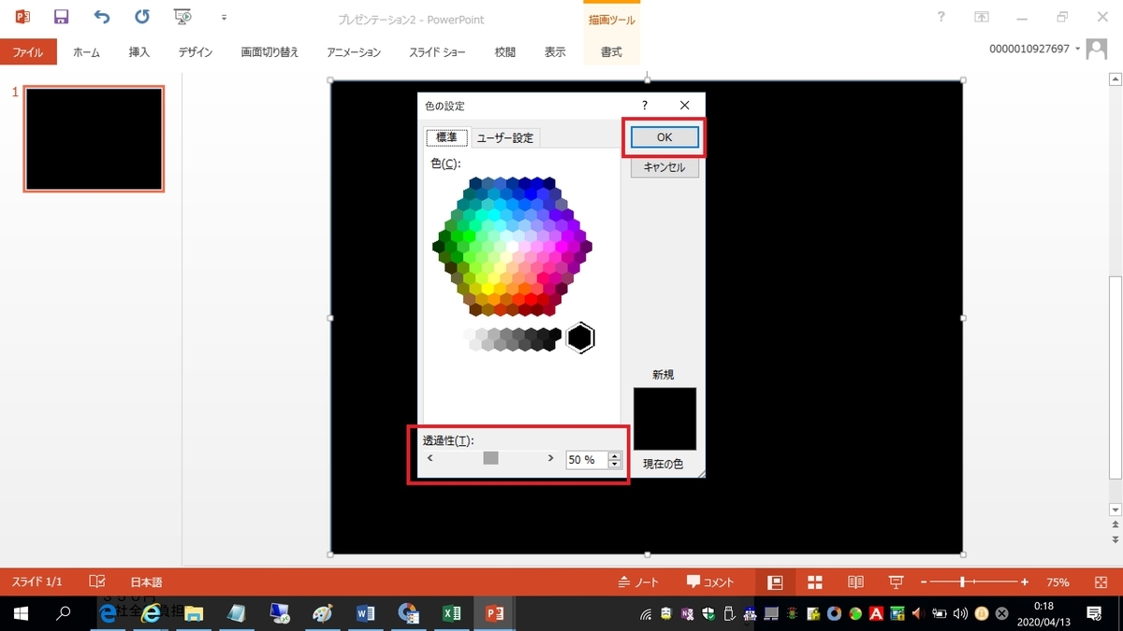Open the スライド ショー ribbon tab
The width and height of the screenshot is (1123, 631).
437,52
